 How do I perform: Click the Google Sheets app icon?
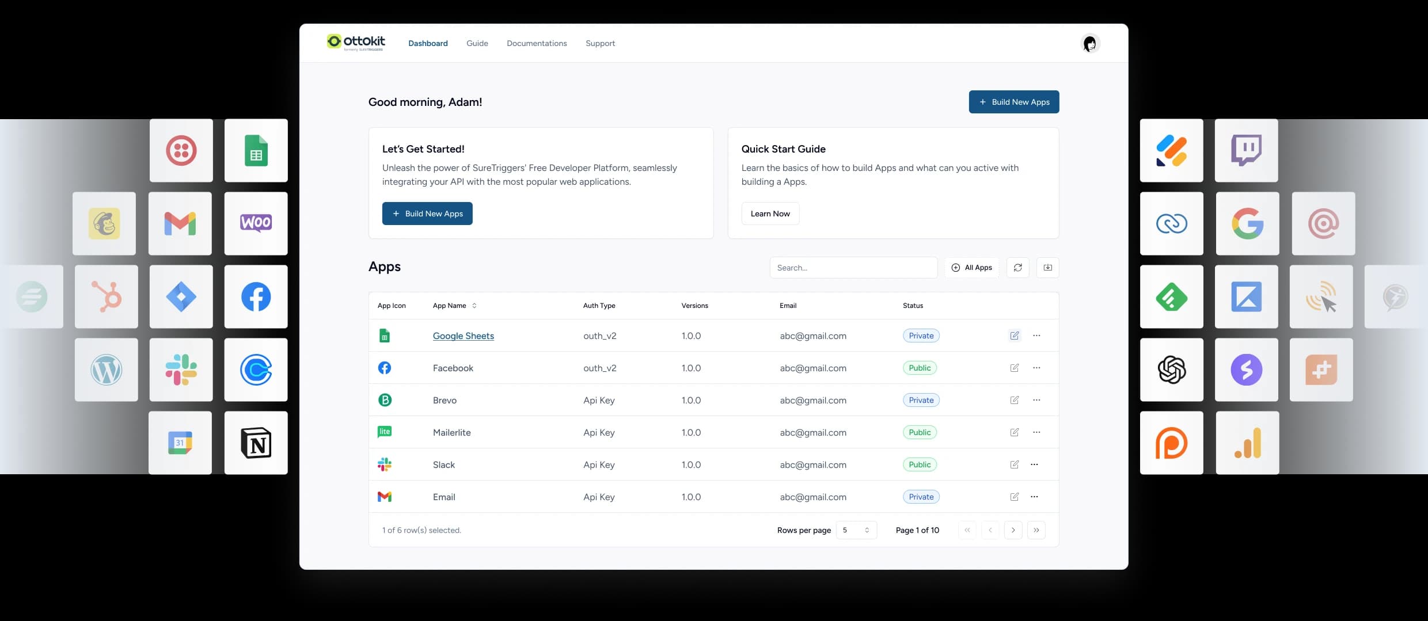click(385, 336)
